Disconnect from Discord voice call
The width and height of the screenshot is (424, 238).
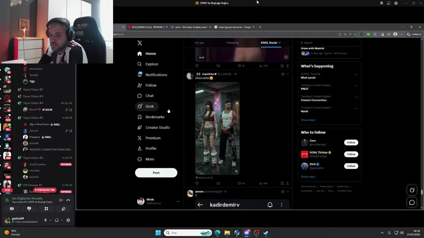tap(68, 200)
